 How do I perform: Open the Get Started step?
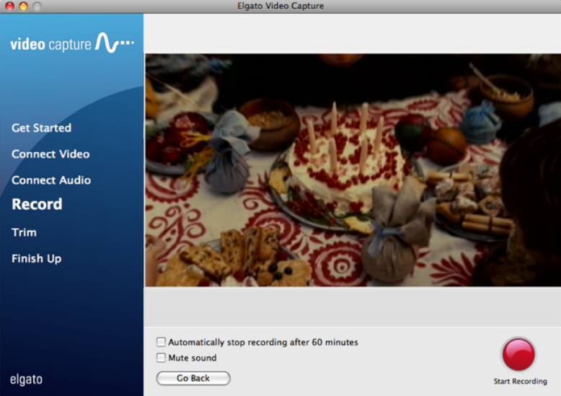point(42,128)
